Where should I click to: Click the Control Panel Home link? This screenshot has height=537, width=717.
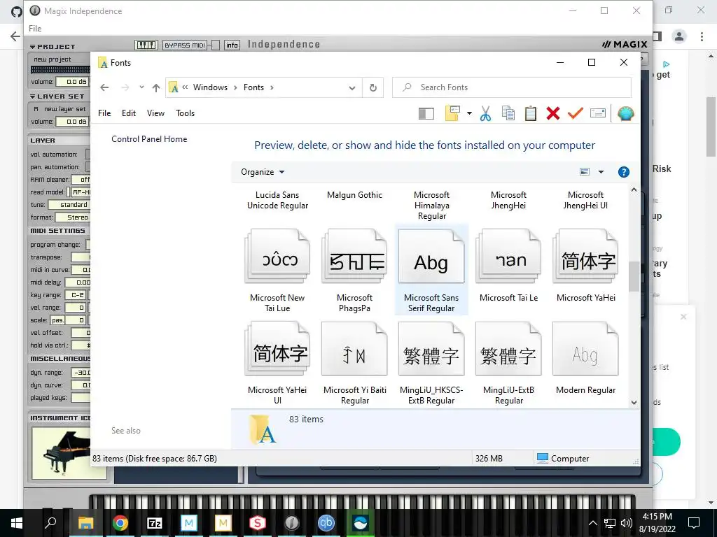click(149, 139)
